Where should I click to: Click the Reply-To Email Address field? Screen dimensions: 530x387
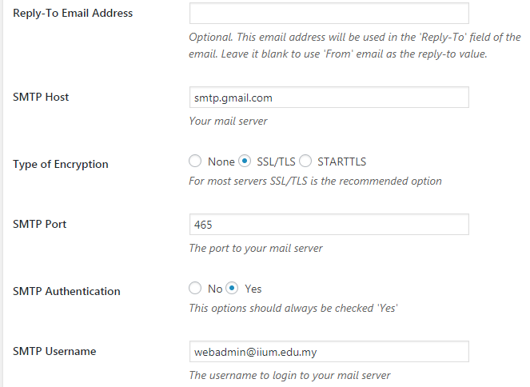[x=329, y=13]
